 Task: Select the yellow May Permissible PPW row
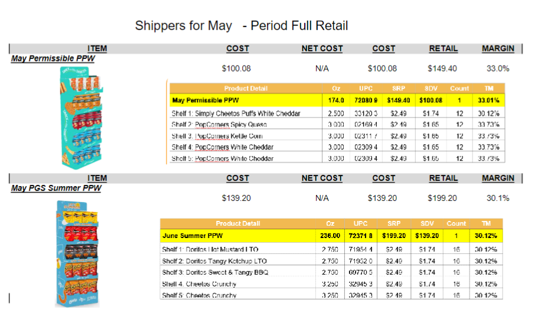[337, 100]
